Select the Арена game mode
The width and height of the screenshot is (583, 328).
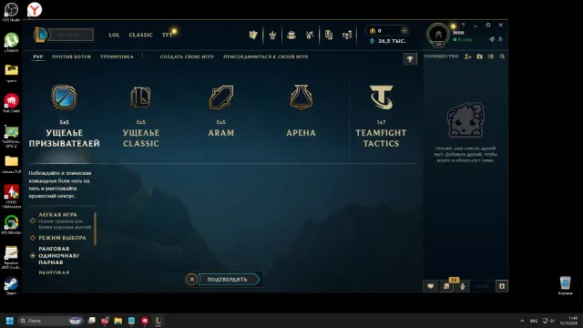point(301,111)
